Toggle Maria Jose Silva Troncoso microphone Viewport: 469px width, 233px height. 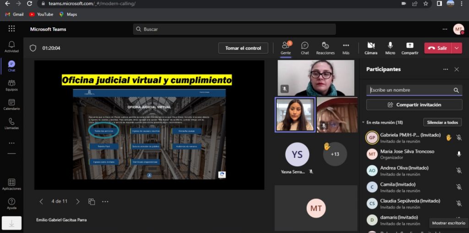coord(459,154)
